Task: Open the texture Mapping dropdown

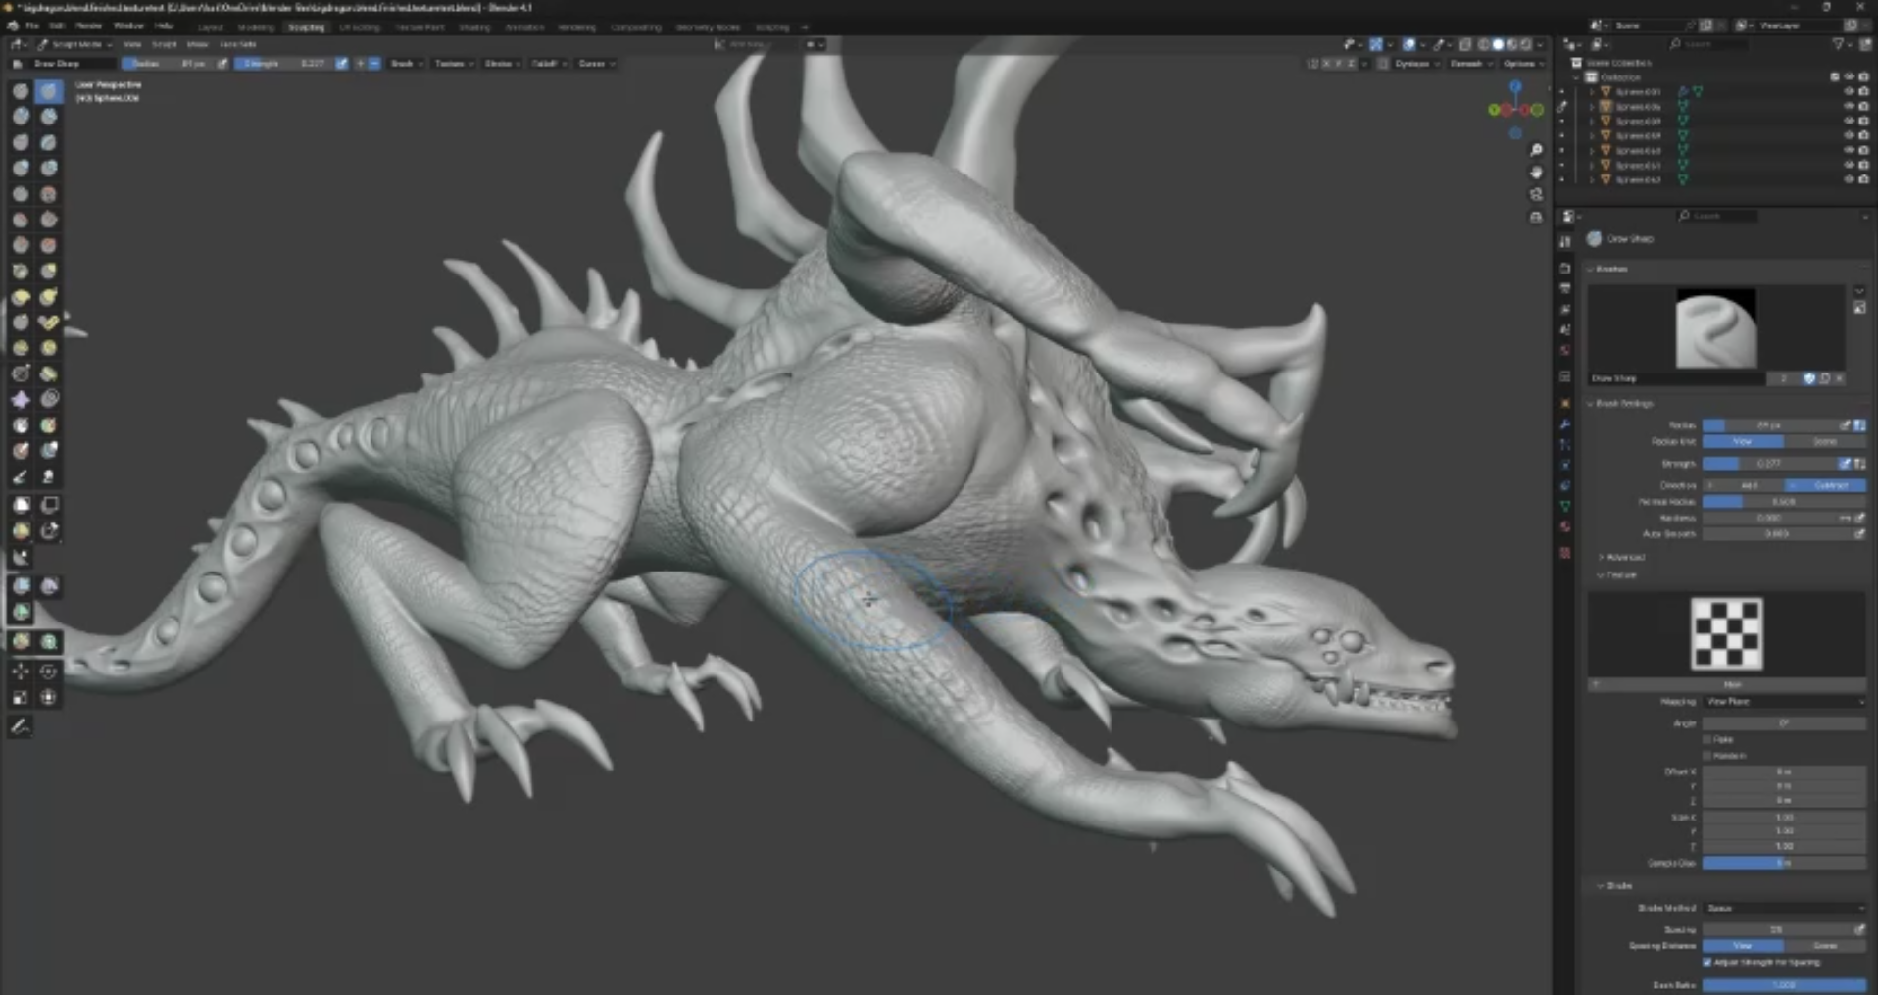Action: (1784, 702)
